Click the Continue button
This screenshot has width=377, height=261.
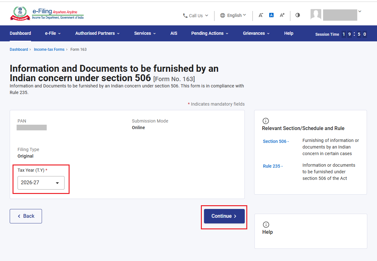224,216
